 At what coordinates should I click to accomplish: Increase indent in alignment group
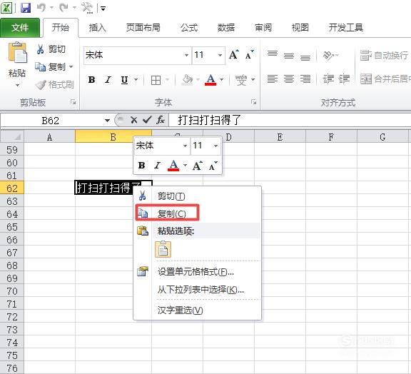click(344, 79)
